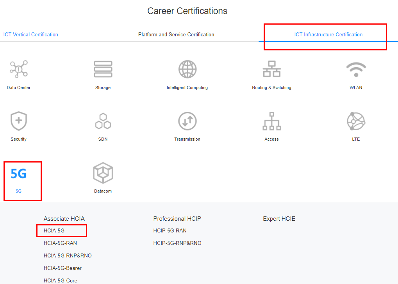This screenshot has height=284, width=398.
Task: Click the LTE label text
Action: coord(356,139)
